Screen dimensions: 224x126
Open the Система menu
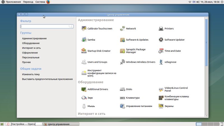coord(40,2)
